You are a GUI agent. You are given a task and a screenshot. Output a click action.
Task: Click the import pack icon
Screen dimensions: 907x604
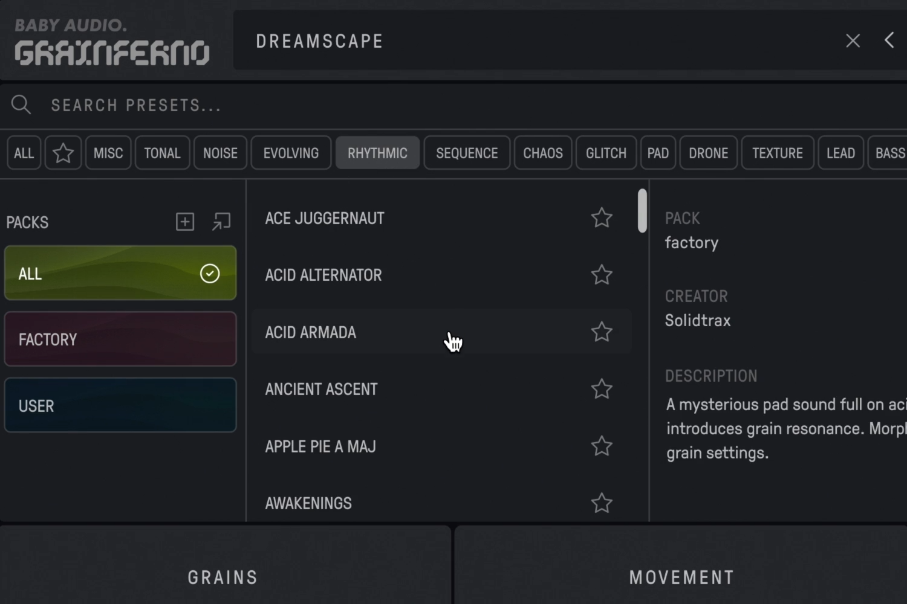(221, 222)
